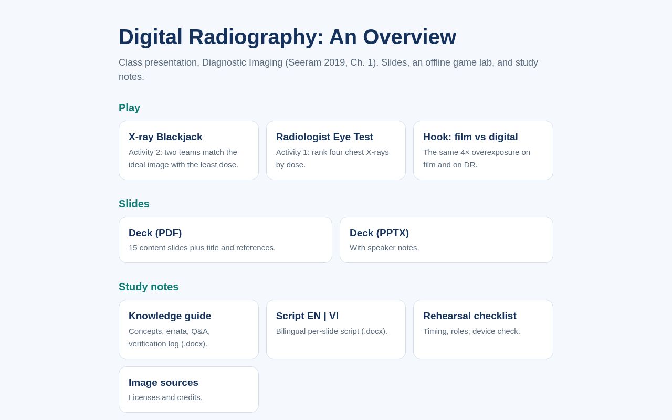The width and height of the screenshot is (672, 420).
Task: Click the Study notes section heading
Action: 149,287
